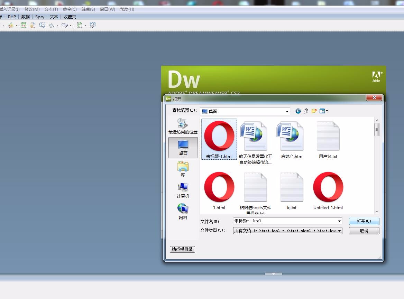Click the Create New Folder icon
Image resolution: width=404 pixels, height=299 pixels.
[314, 111]
